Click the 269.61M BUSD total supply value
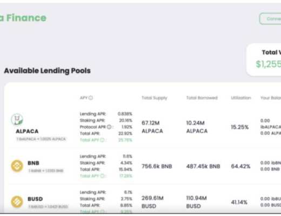The image size is (281, 216). 152,202
